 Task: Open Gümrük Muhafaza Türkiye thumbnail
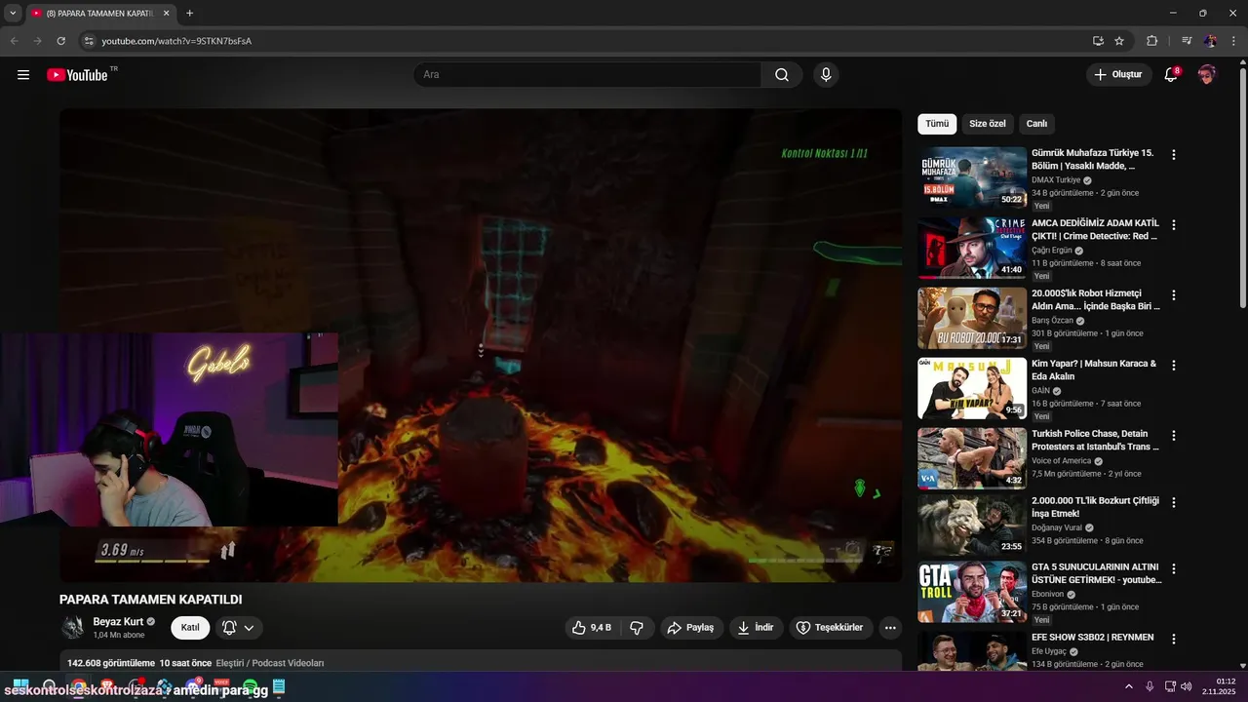[x=972, y=177]
